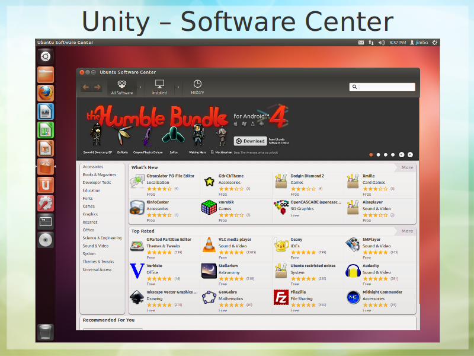The image size is (474, 356).
Task: Open the Midnight Commander entry
Action: click(380, 301)
